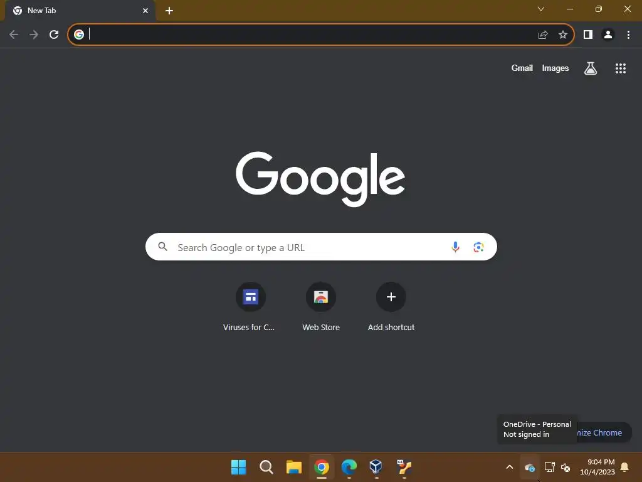This screenshot has width=642, height=482.
Task: Open the tab search chevron in the title bar
Action: (541, 9)
